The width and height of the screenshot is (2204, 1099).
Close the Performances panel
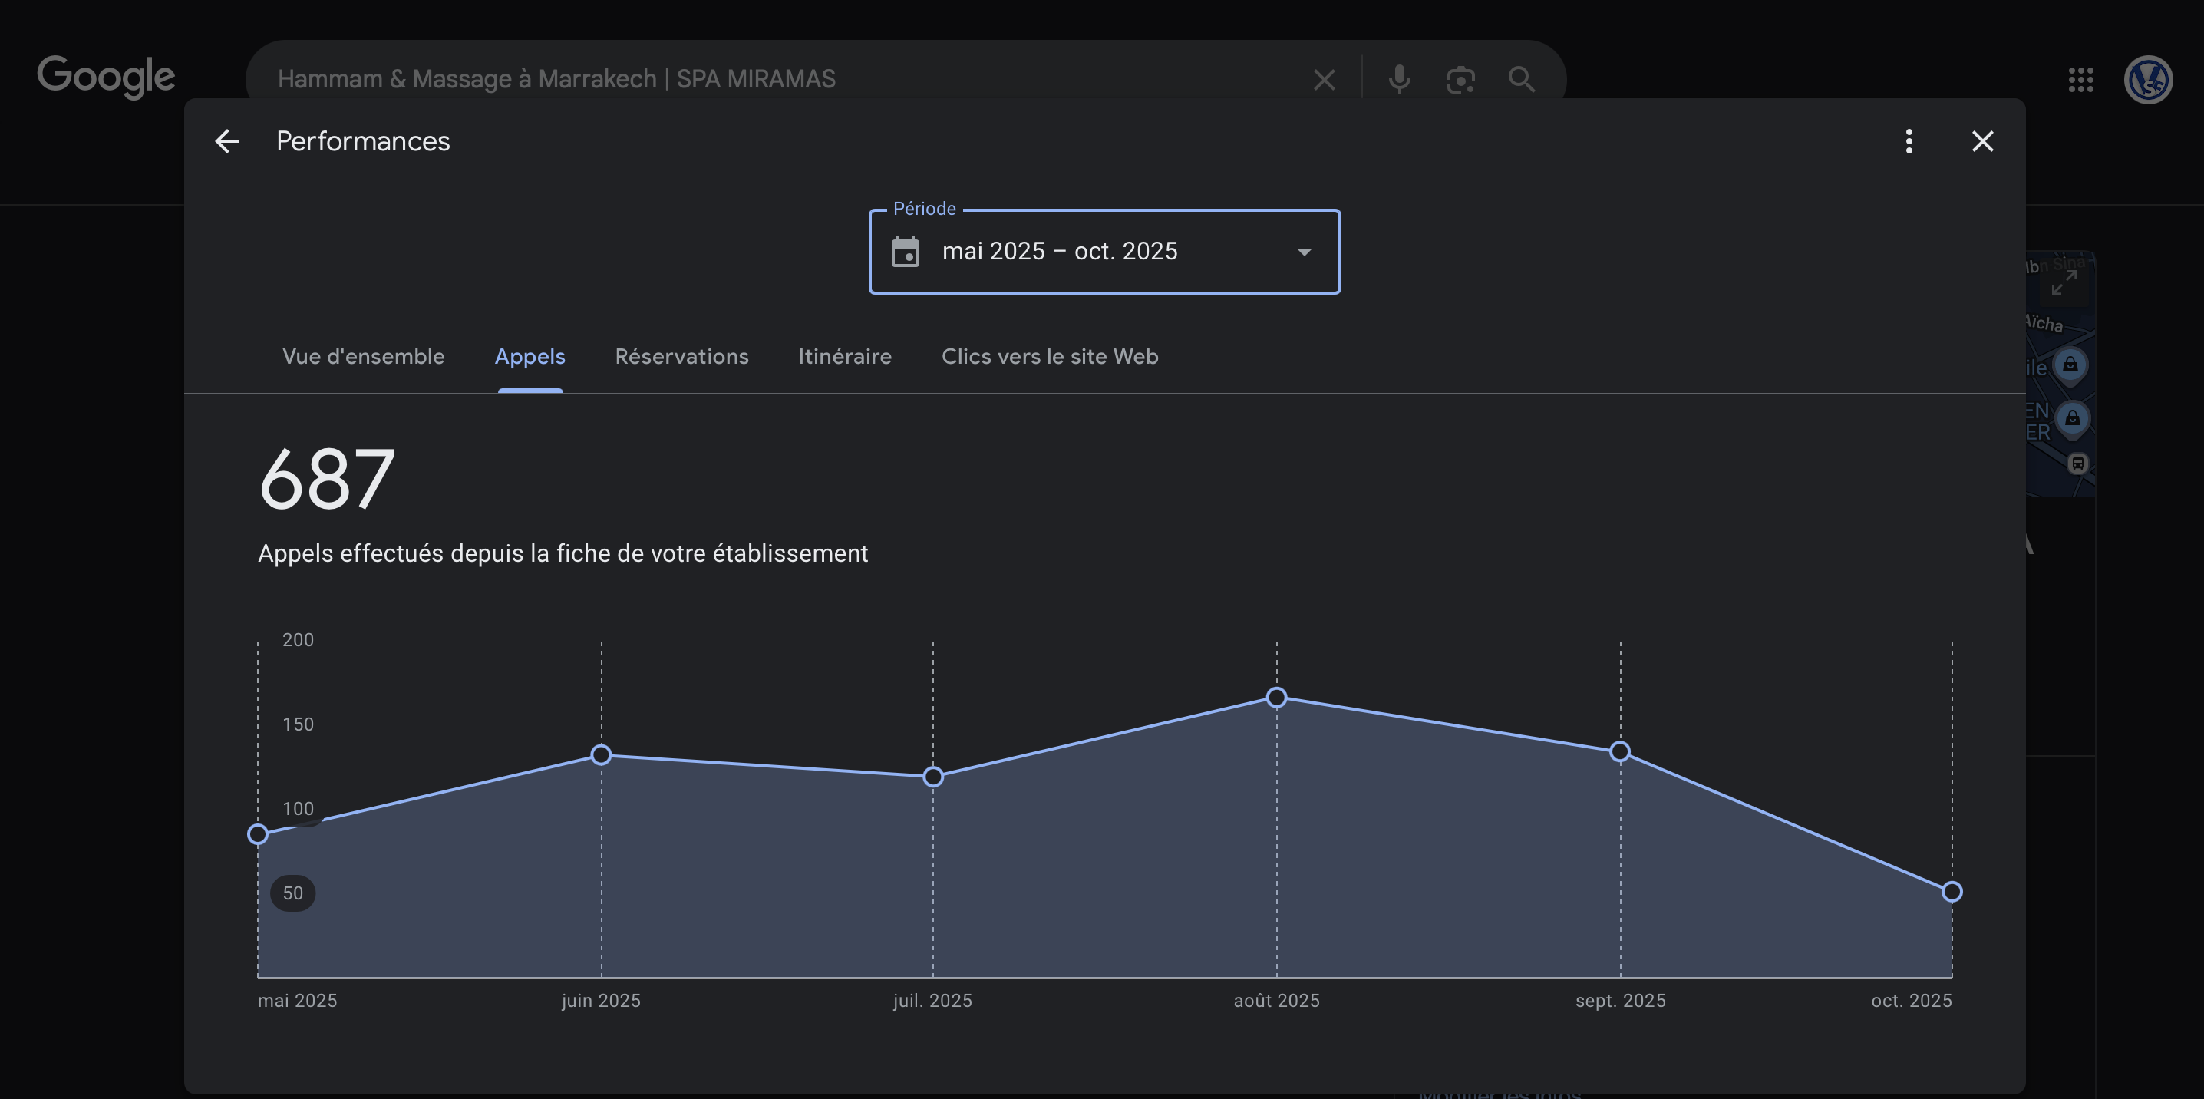click(x=1982, y=141)
